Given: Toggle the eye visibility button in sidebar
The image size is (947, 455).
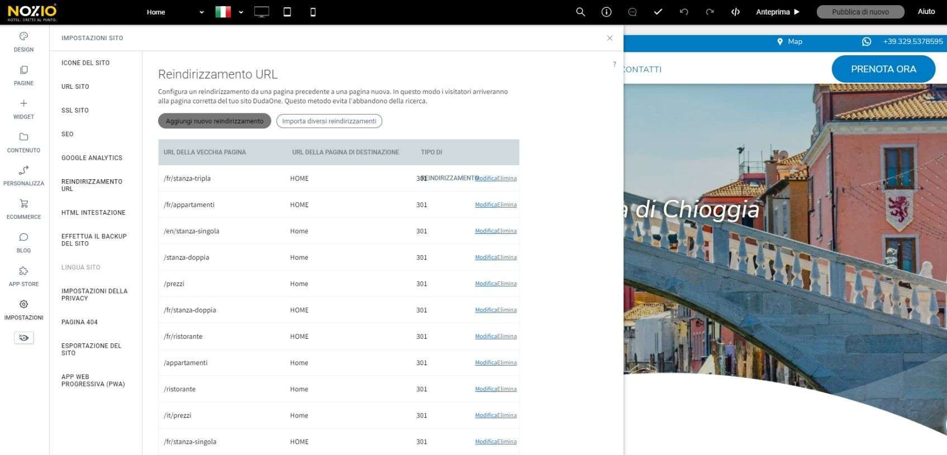Looking at the screenshot, I should click(23, 338).
